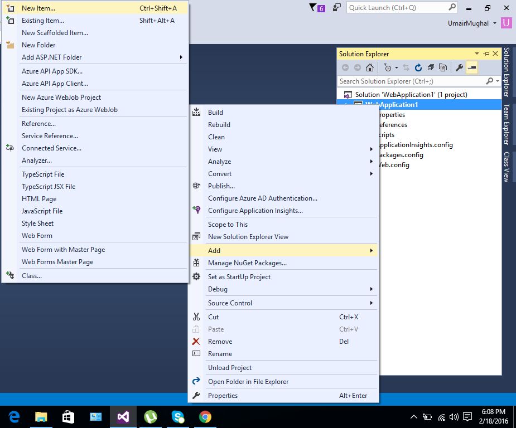Click Open Folder in File Explorer

pos(283,382)
